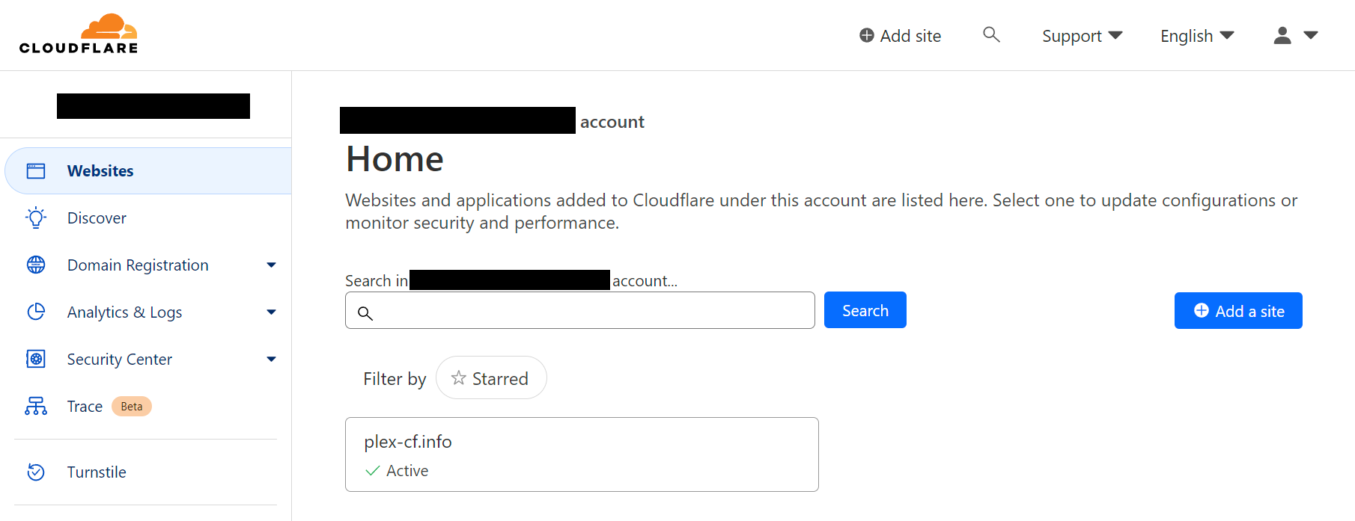Image resolution: width=1355 pixels, height=521 pixels.
Task: Select Websites in the sidebar
Action: click(148, 171)
